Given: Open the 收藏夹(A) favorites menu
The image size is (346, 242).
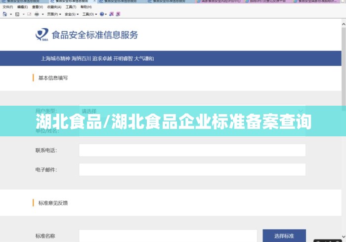Looking at the screenshot, I should tap(54, 7).
